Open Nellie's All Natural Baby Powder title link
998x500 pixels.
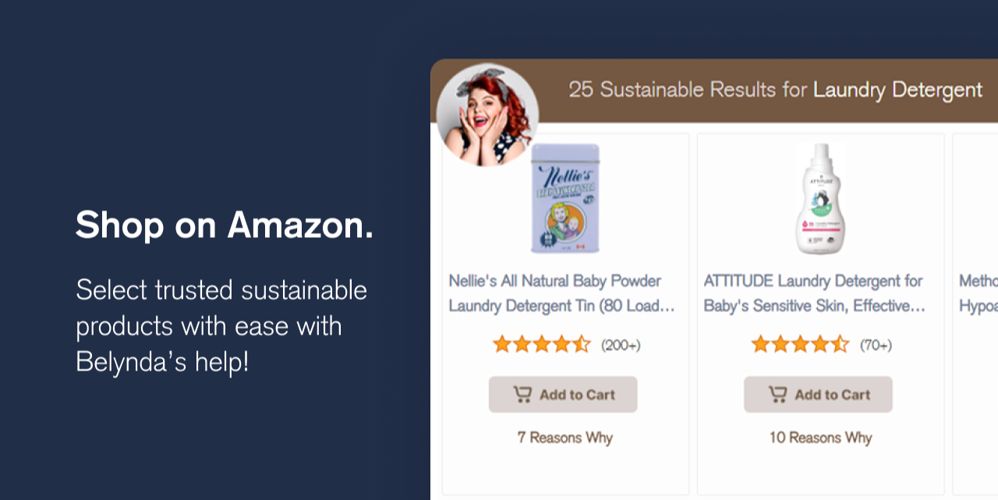click(562, 293)
